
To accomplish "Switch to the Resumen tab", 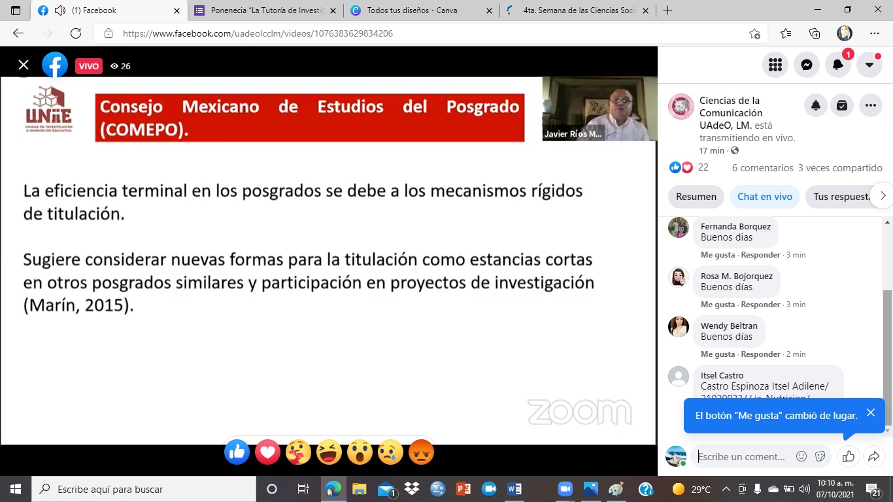I will pos(696,196).
